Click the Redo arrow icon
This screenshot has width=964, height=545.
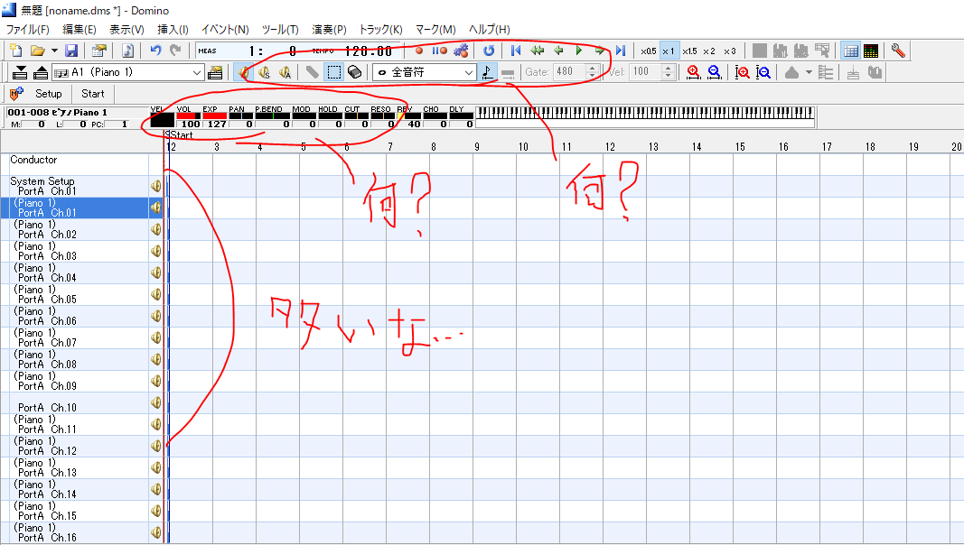176,51
